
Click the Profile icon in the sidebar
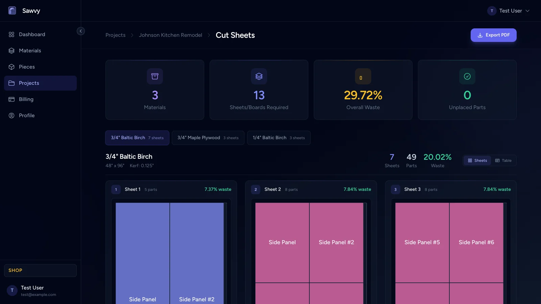click(11, 115)
